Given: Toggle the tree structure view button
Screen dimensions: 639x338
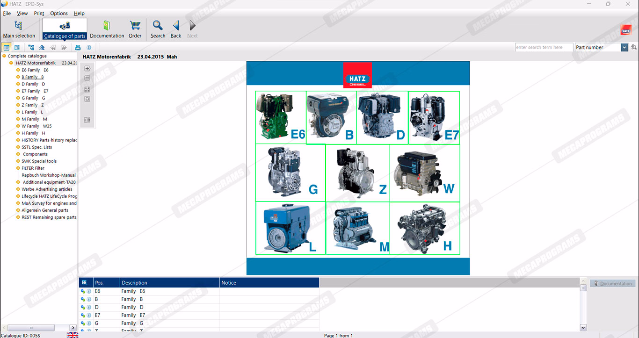Looking at the screenshot, I should 31,47.
